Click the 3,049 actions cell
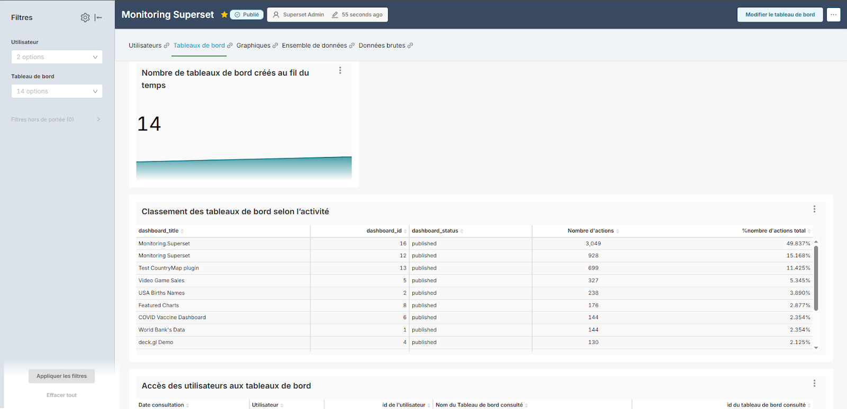Viewport: 847px width, 409px height. (x=593, y=244)
